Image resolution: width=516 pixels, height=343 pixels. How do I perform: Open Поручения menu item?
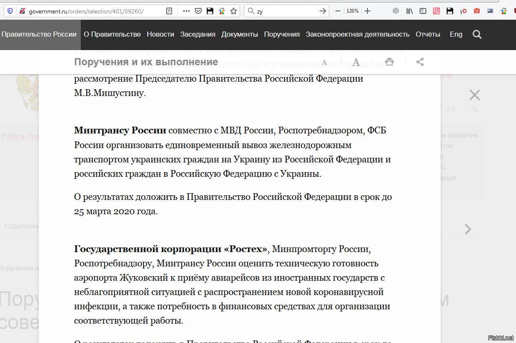(282, 35)
